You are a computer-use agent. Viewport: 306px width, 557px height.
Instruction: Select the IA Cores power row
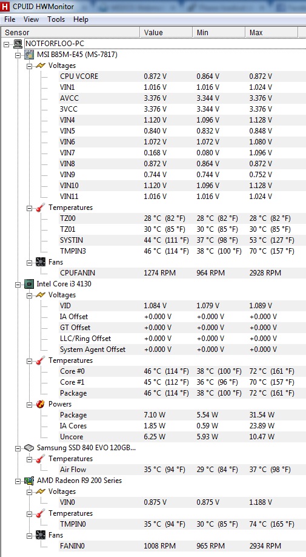[182, 426]
